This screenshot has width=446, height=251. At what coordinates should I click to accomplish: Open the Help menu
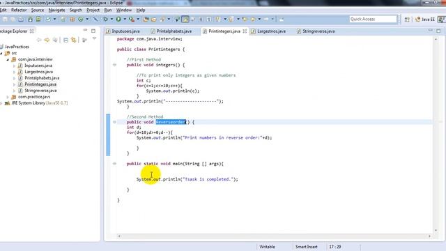point(141,10)
